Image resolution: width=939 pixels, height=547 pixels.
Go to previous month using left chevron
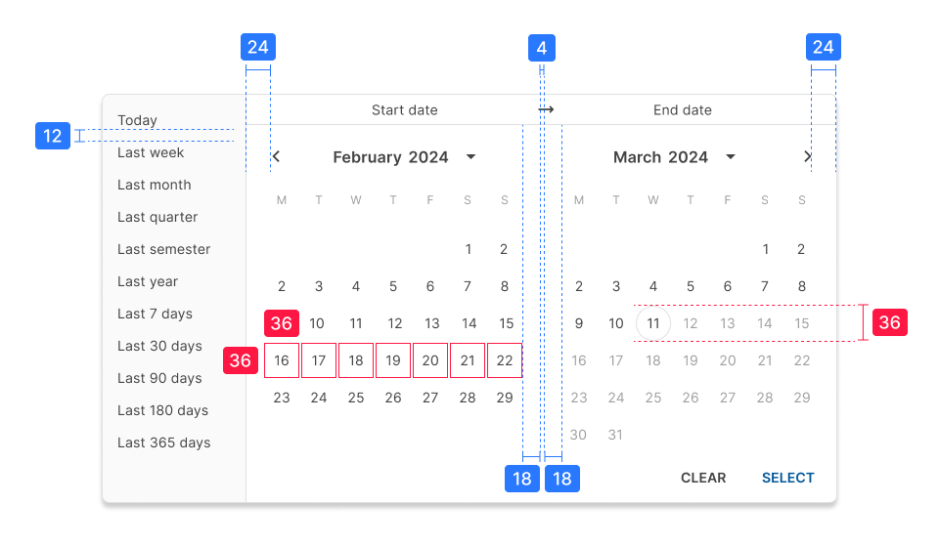277,156
